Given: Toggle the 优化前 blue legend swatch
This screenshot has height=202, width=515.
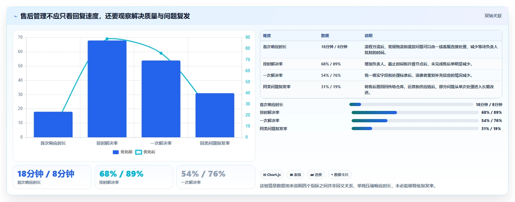Looking at the screenshot, I should pos(116,152).
